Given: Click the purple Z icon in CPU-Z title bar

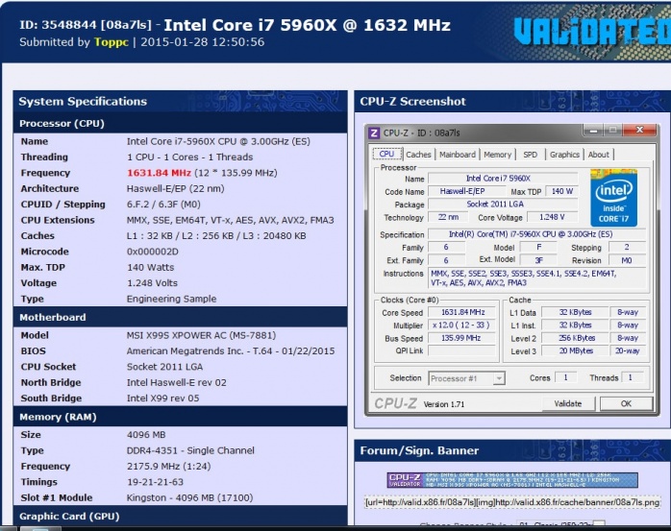Looking at the screenshot, I should [x=374, y=133].
